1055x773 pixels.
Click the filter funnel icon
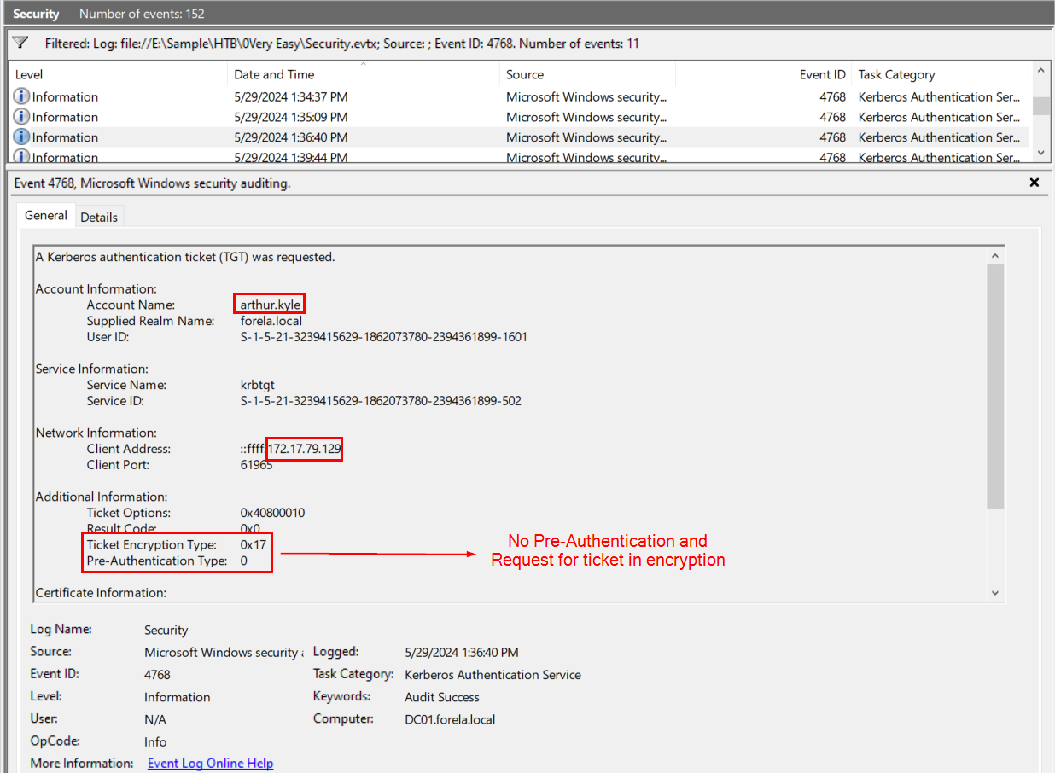pyautogui.click(x=21, y=43)
